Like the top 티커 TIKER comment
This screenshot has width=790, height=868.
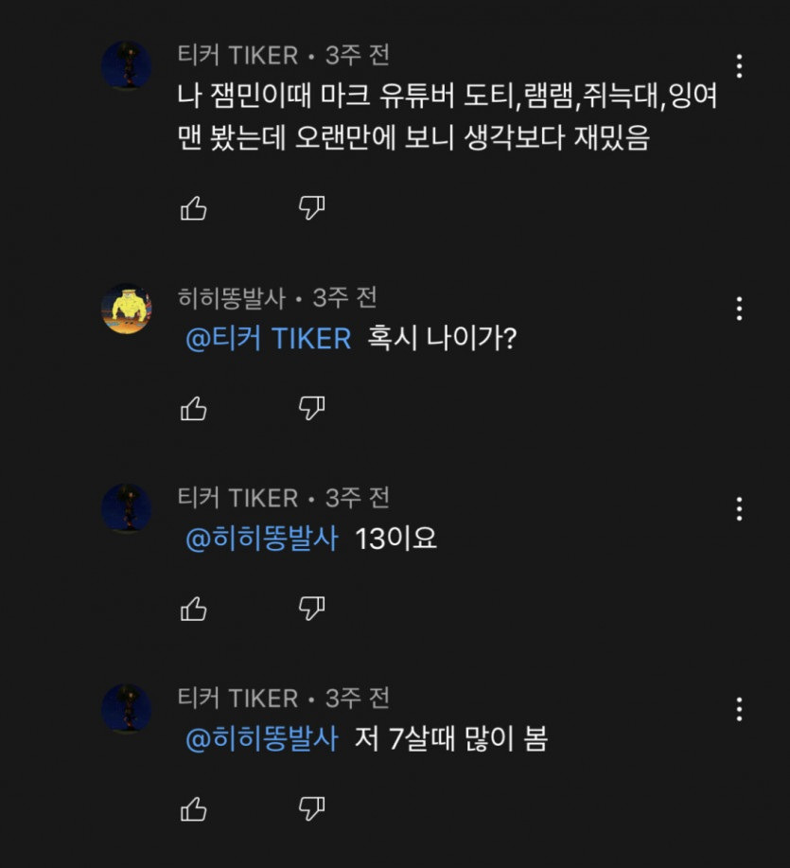[194, 207]
